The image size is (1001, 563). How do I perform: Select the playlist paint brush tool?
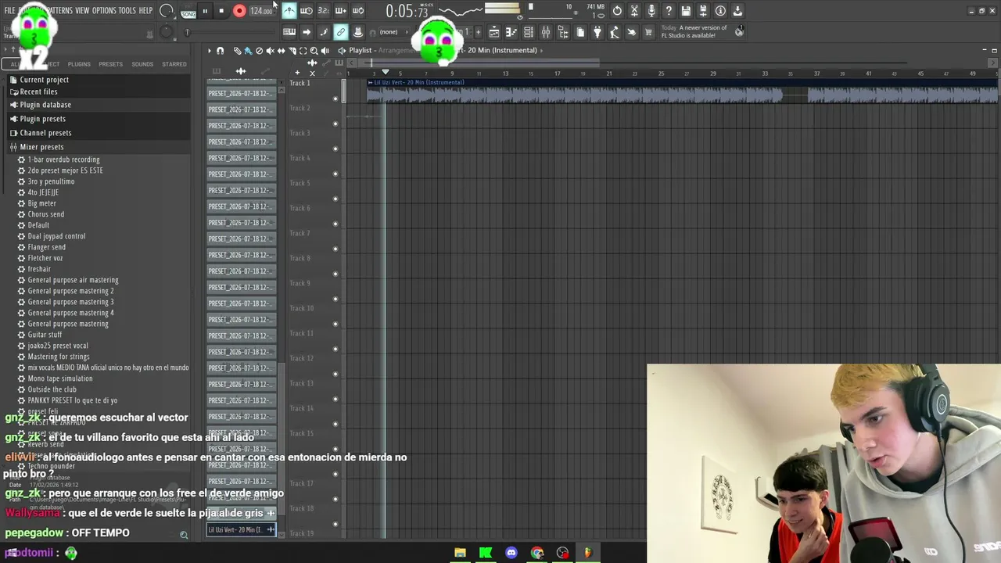[x=248, y=51]
